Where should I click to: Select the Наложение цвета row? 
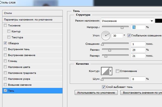[x=32, y=67]
